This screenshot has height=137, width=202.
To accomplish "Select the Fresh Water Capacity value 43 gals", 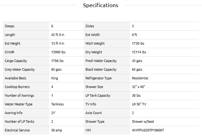I will click(x=137, y=61).
